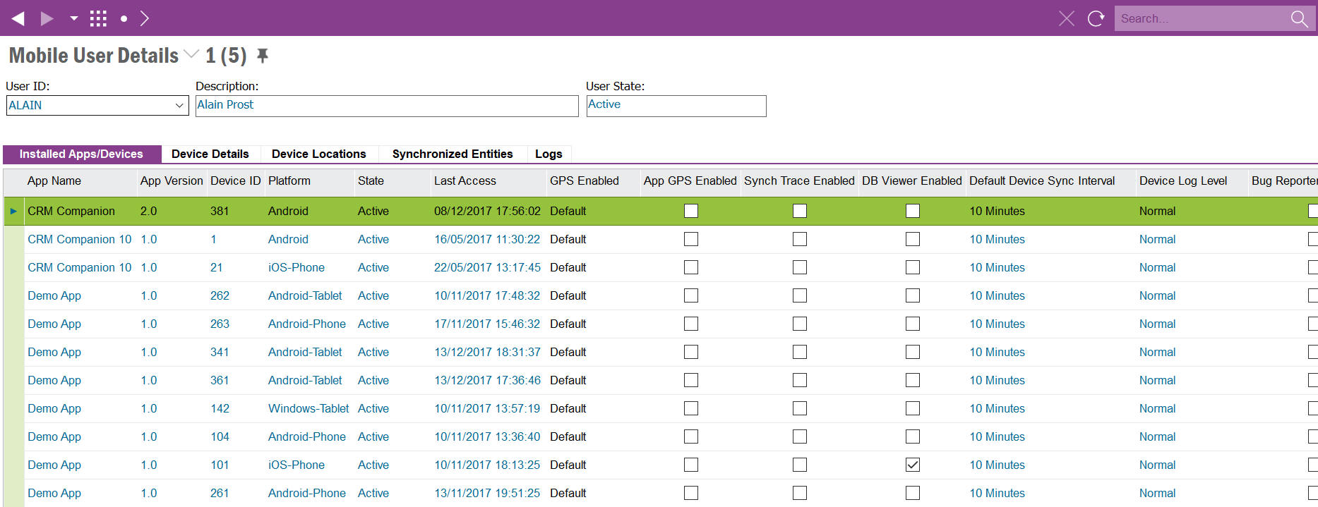1318x507 pixels.
Task: Pin the Mobile User Details page
Action: (x=263, y=56)
